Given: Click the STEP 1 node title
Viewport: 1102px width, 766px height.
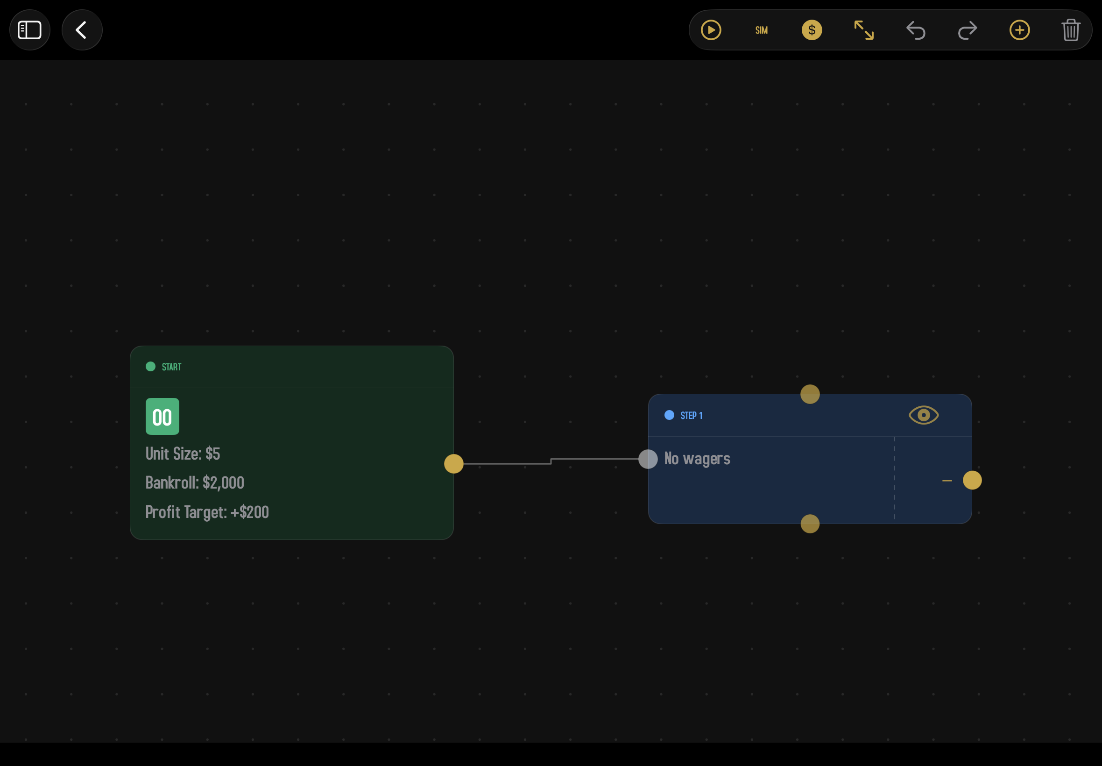Looking at the screenshot, I should click(x=691, y=416).
